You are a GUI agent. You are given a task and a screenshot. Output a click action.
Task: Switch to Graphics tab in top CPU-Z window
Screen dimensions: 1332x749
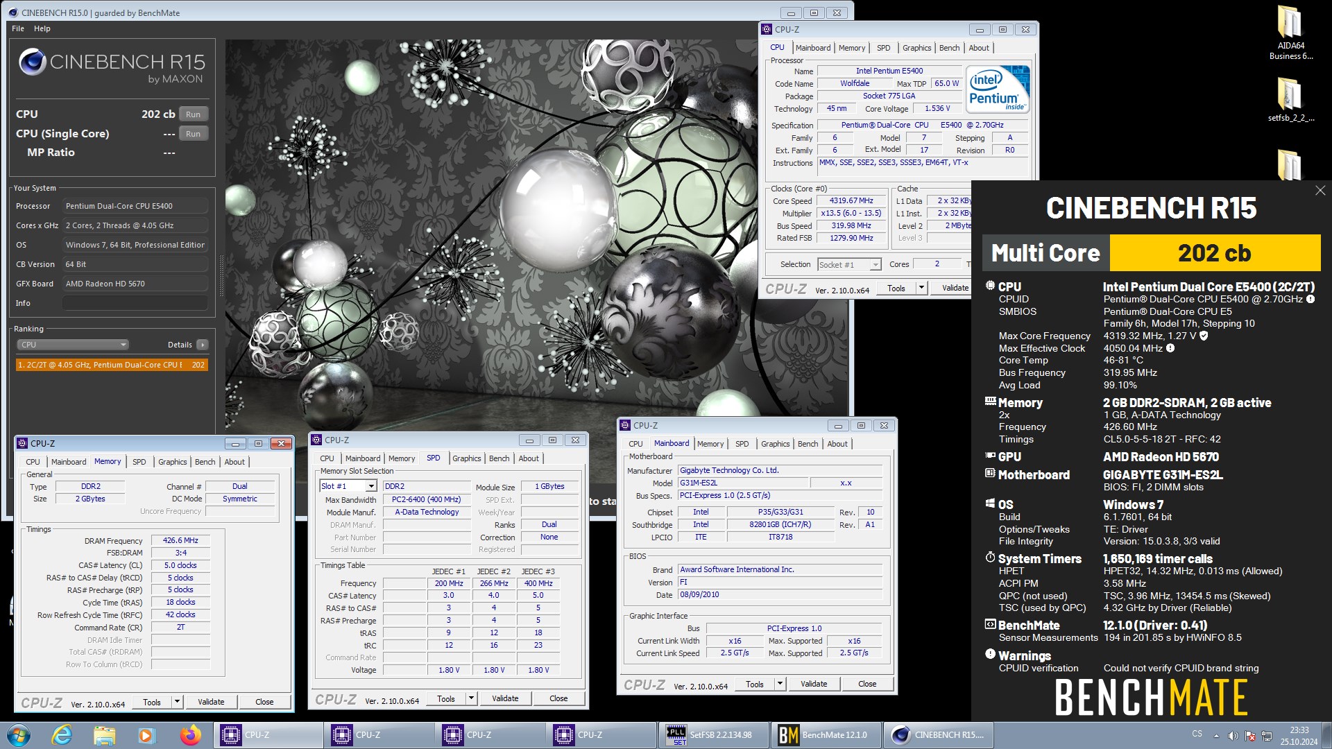click(x=916, y=48)
